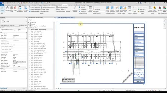Open Project Parameters
Screen dimensions: 167x93
point(34,7)
